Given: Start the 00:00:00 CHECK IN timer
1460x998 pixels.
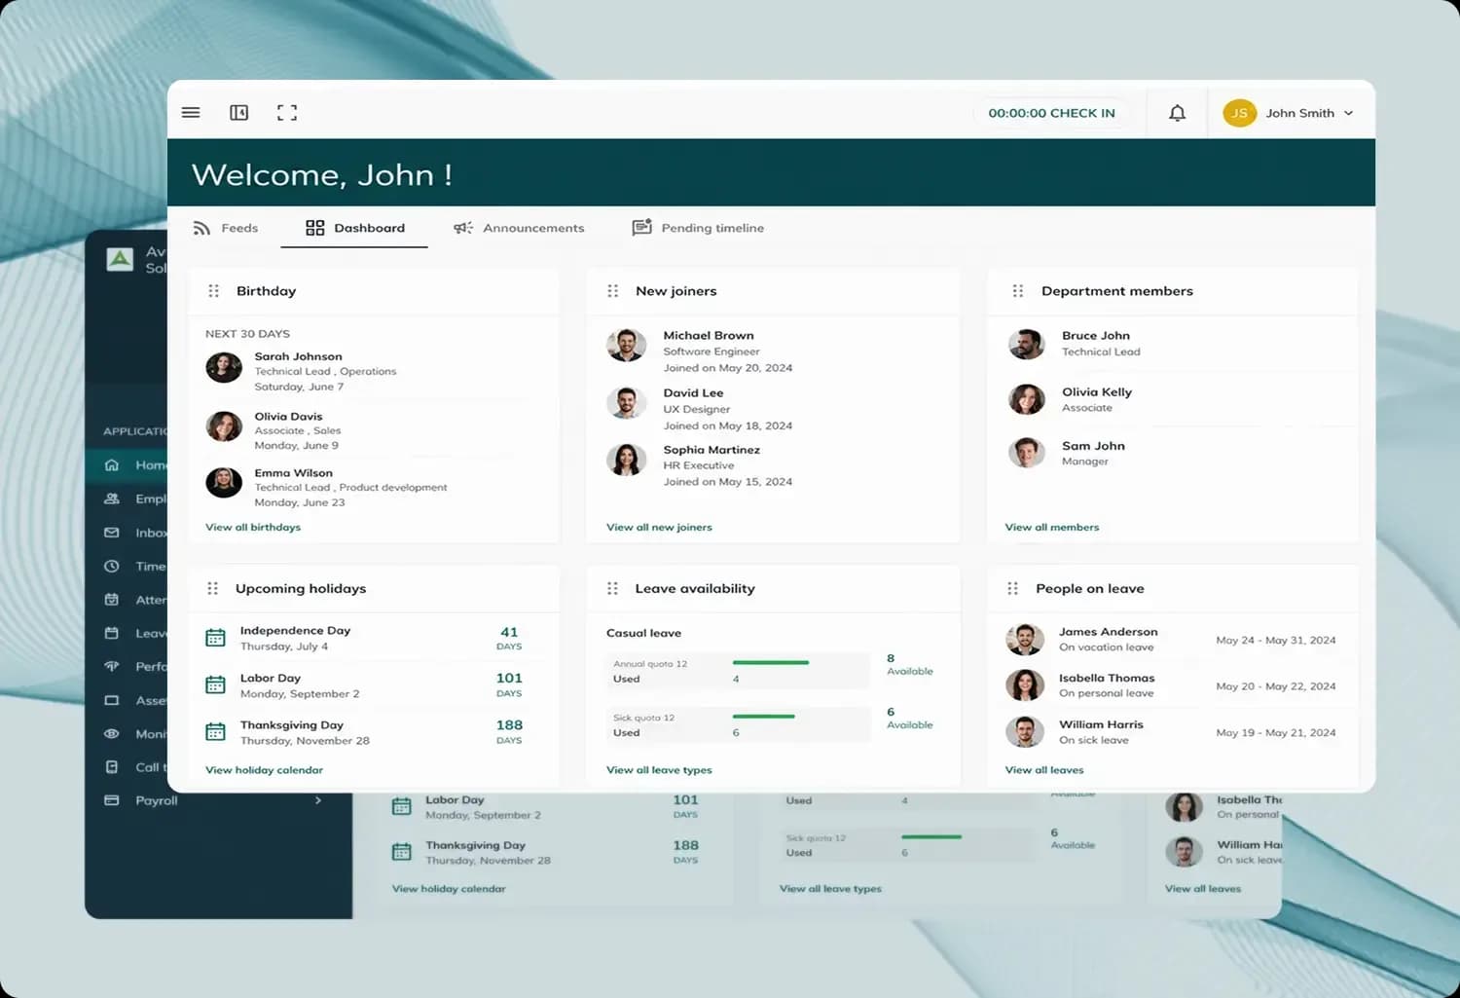Looking at the screenshot, I should point(1051,113).
